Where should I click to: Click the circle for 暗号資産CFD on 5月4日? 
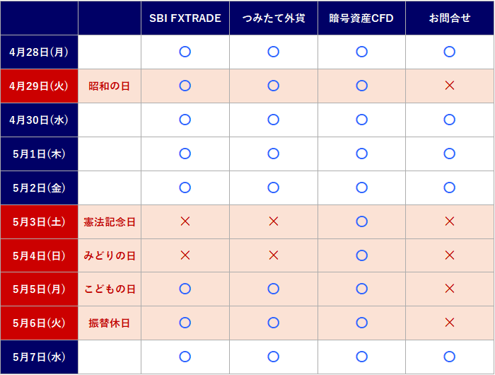(362, 255)
